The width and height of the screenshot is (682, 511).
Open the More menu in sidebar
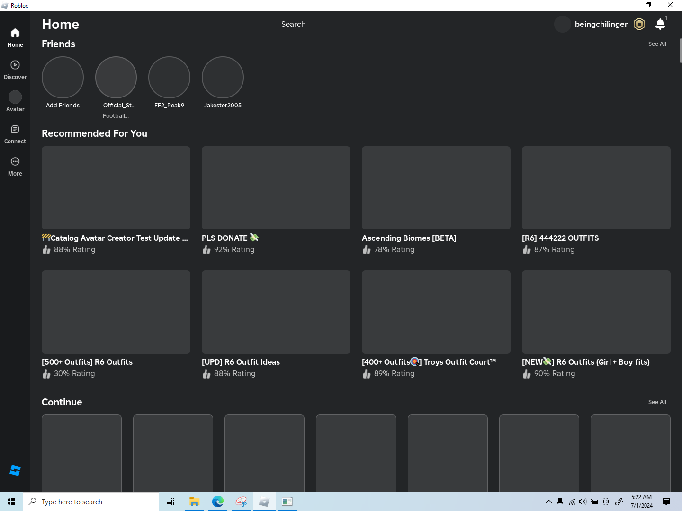(x=15, y=167)
